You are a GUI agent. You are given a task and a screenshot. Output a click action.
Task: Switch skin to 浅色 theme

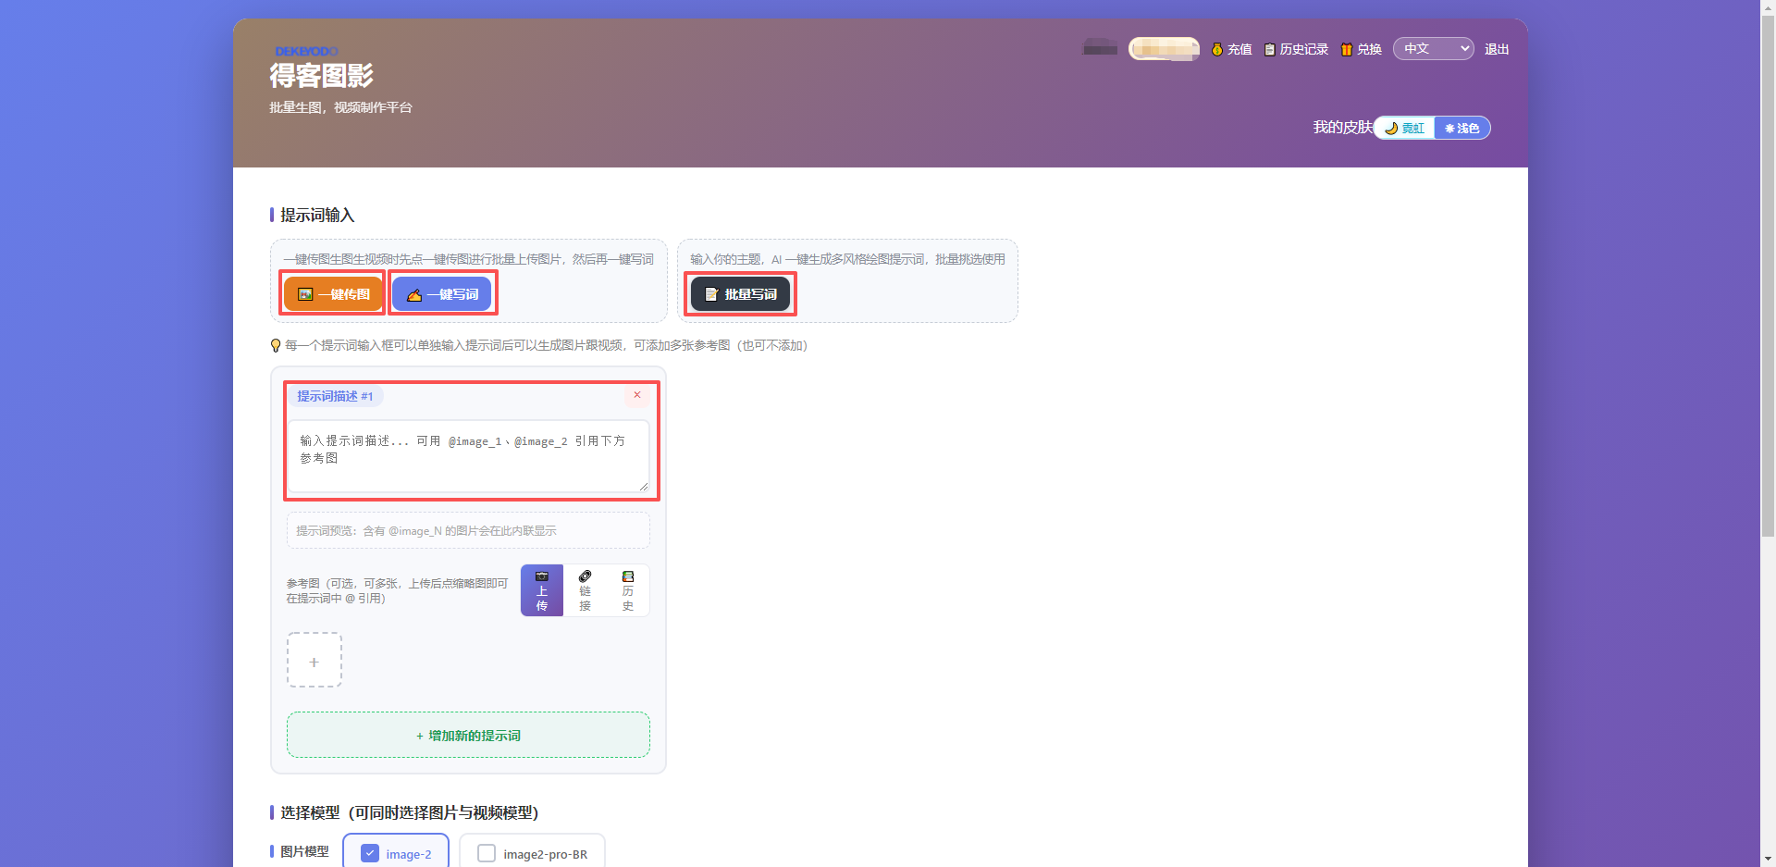pyautogui.click(x=1461, y=128)
